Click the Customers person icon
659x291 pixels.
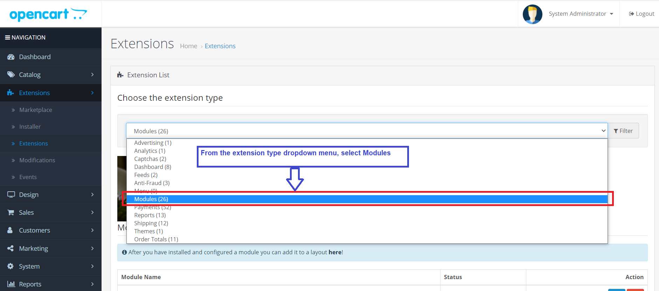point(10,230)
